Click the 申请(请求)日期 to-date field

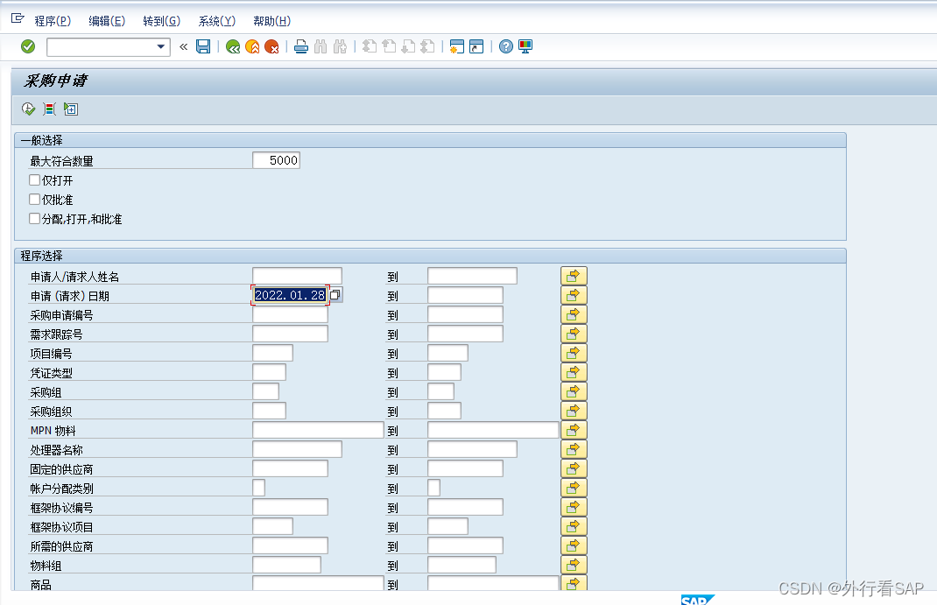click(x=465, y=295)
